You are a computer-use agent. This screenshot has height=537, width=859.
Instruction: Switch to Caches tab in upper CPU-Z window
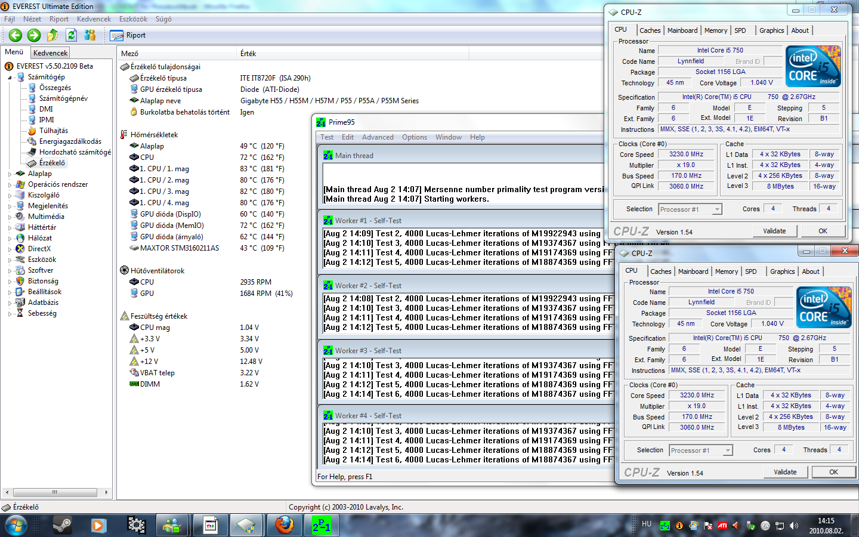click(x=650, y=30)
